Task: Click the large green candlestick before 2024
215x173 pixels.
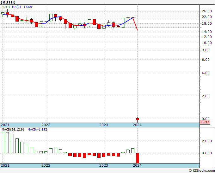Action: click(123, 23)
